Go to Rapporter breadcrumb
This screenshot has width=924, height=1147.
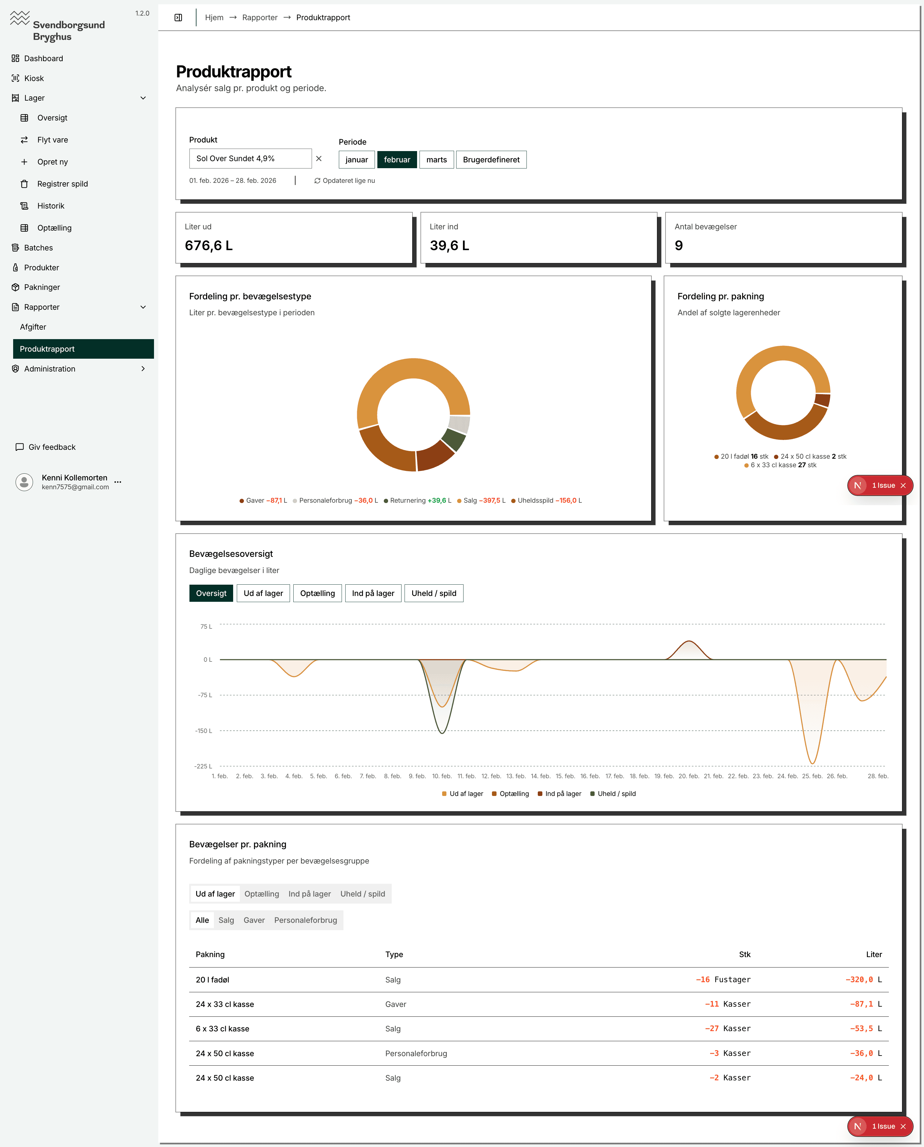click(260, 17)
